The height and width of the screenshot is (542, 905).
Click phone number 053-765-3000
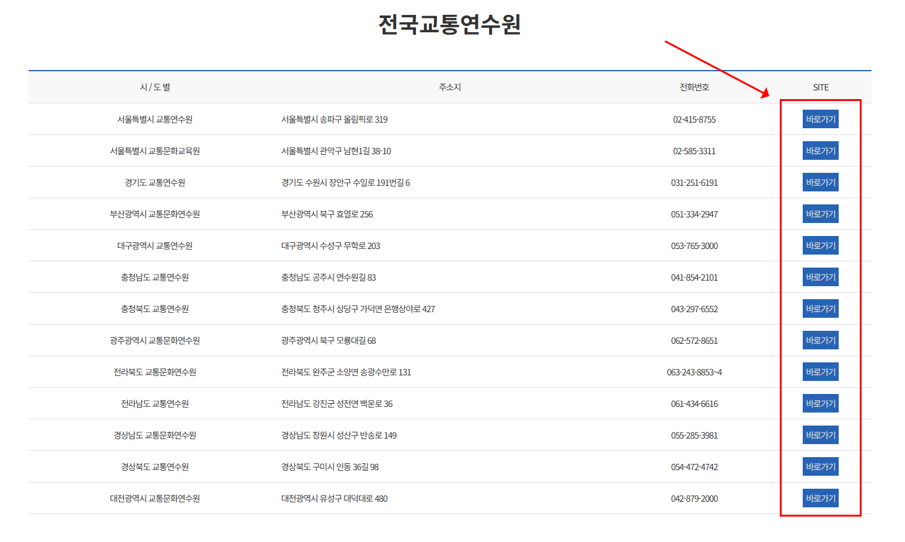pyautogui.click(x=694, y=245)
